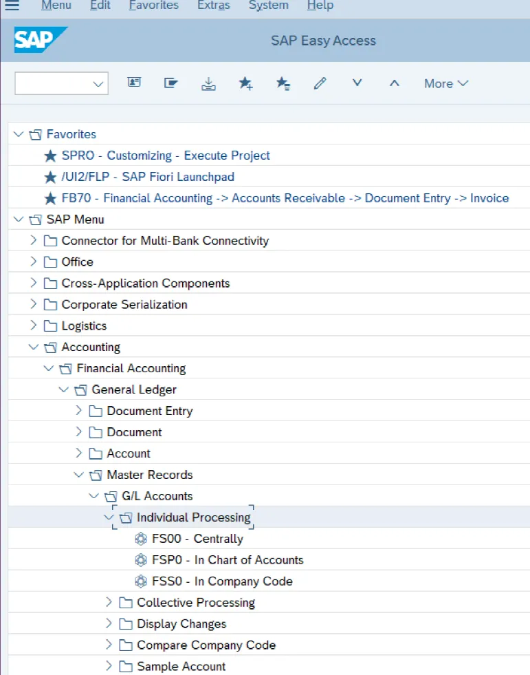Click the Favorites open folder icon
This screenshot has width=530, height=675.
35,134
